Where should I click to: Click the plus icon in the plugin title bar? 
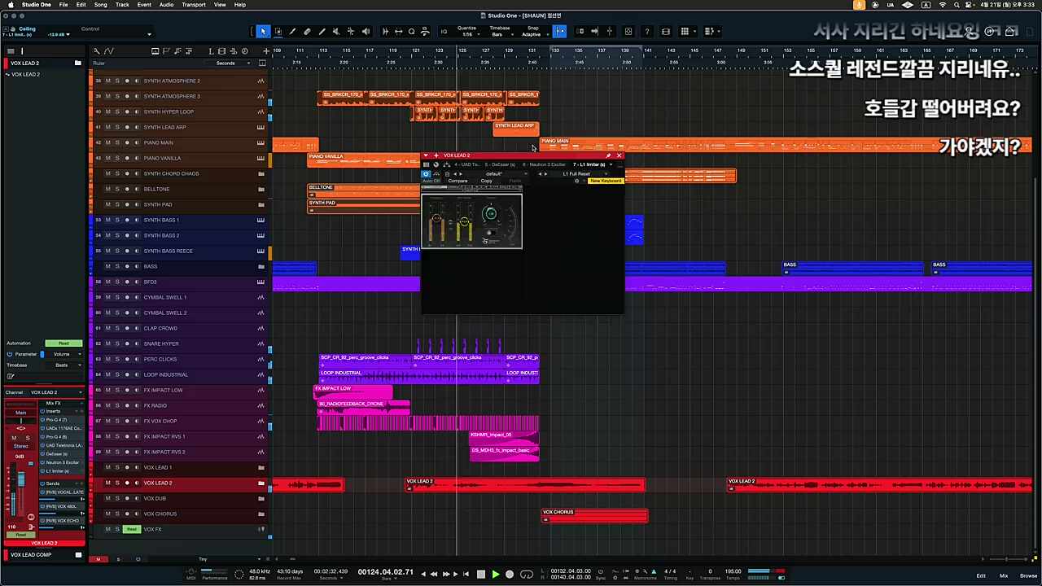click(436, 155)
